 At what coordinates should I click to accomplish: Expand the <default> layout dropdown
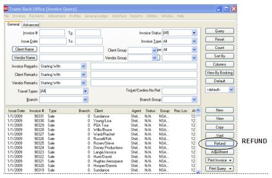[231, 90]
